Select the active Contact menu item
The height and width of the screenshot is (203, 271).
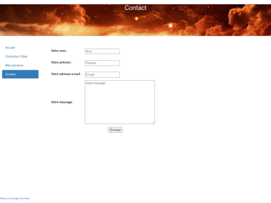20,74
